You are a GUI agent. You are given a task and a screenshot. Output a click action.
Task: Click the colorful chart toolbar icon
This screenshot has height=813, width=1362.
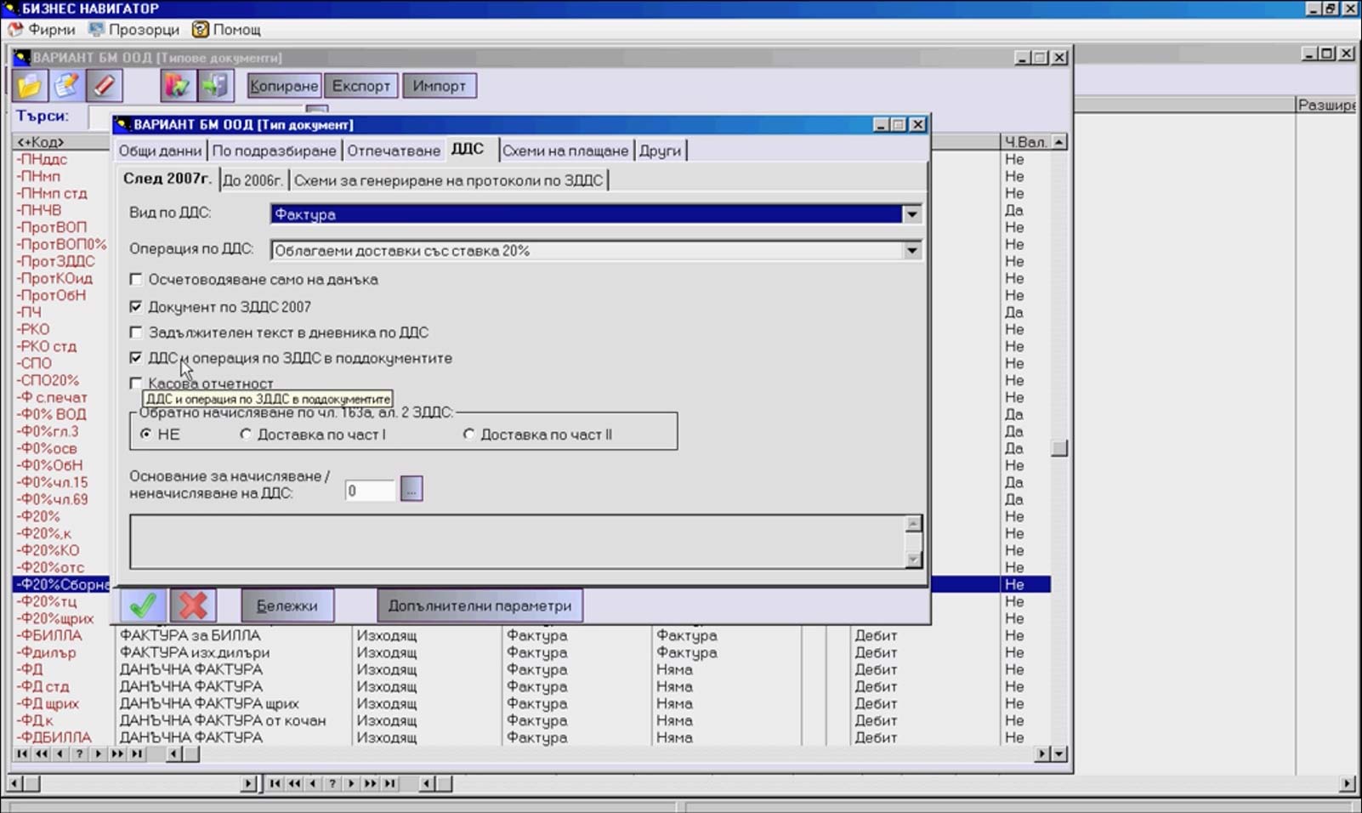pos(177,86)
